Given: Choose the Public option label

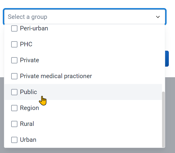Looking at the screenshot, I should click(28, 92).
